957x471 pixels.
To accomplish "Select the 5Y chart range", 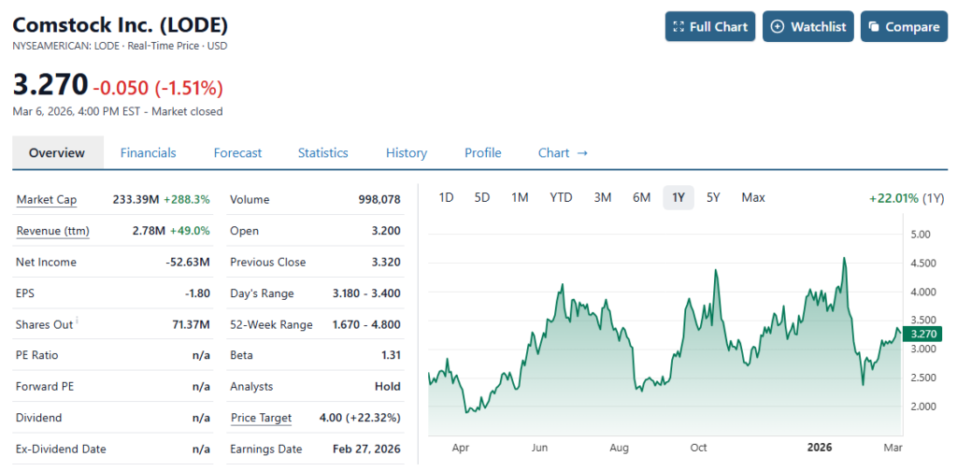I will click(713, 197).
